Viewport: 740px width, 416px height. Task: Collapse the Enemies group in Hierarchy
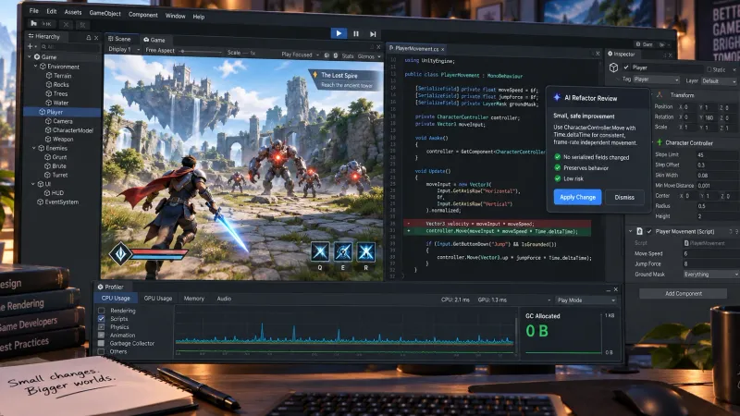[x=34, y=148]
